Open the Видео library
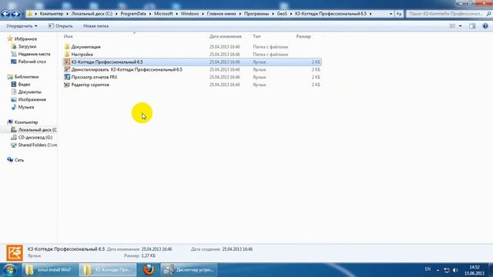The width and height of the screenshot is (493, 277). click(x=24, y=84)
